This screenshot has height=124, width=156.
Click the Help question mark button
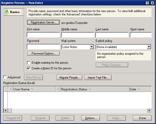click(147, 3)
